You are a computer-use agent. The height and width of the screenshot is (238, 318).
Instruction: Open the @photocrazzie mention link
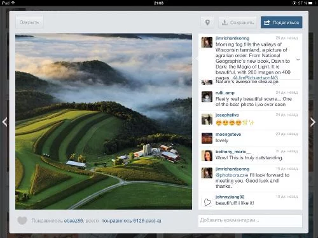tap(232, 175)
